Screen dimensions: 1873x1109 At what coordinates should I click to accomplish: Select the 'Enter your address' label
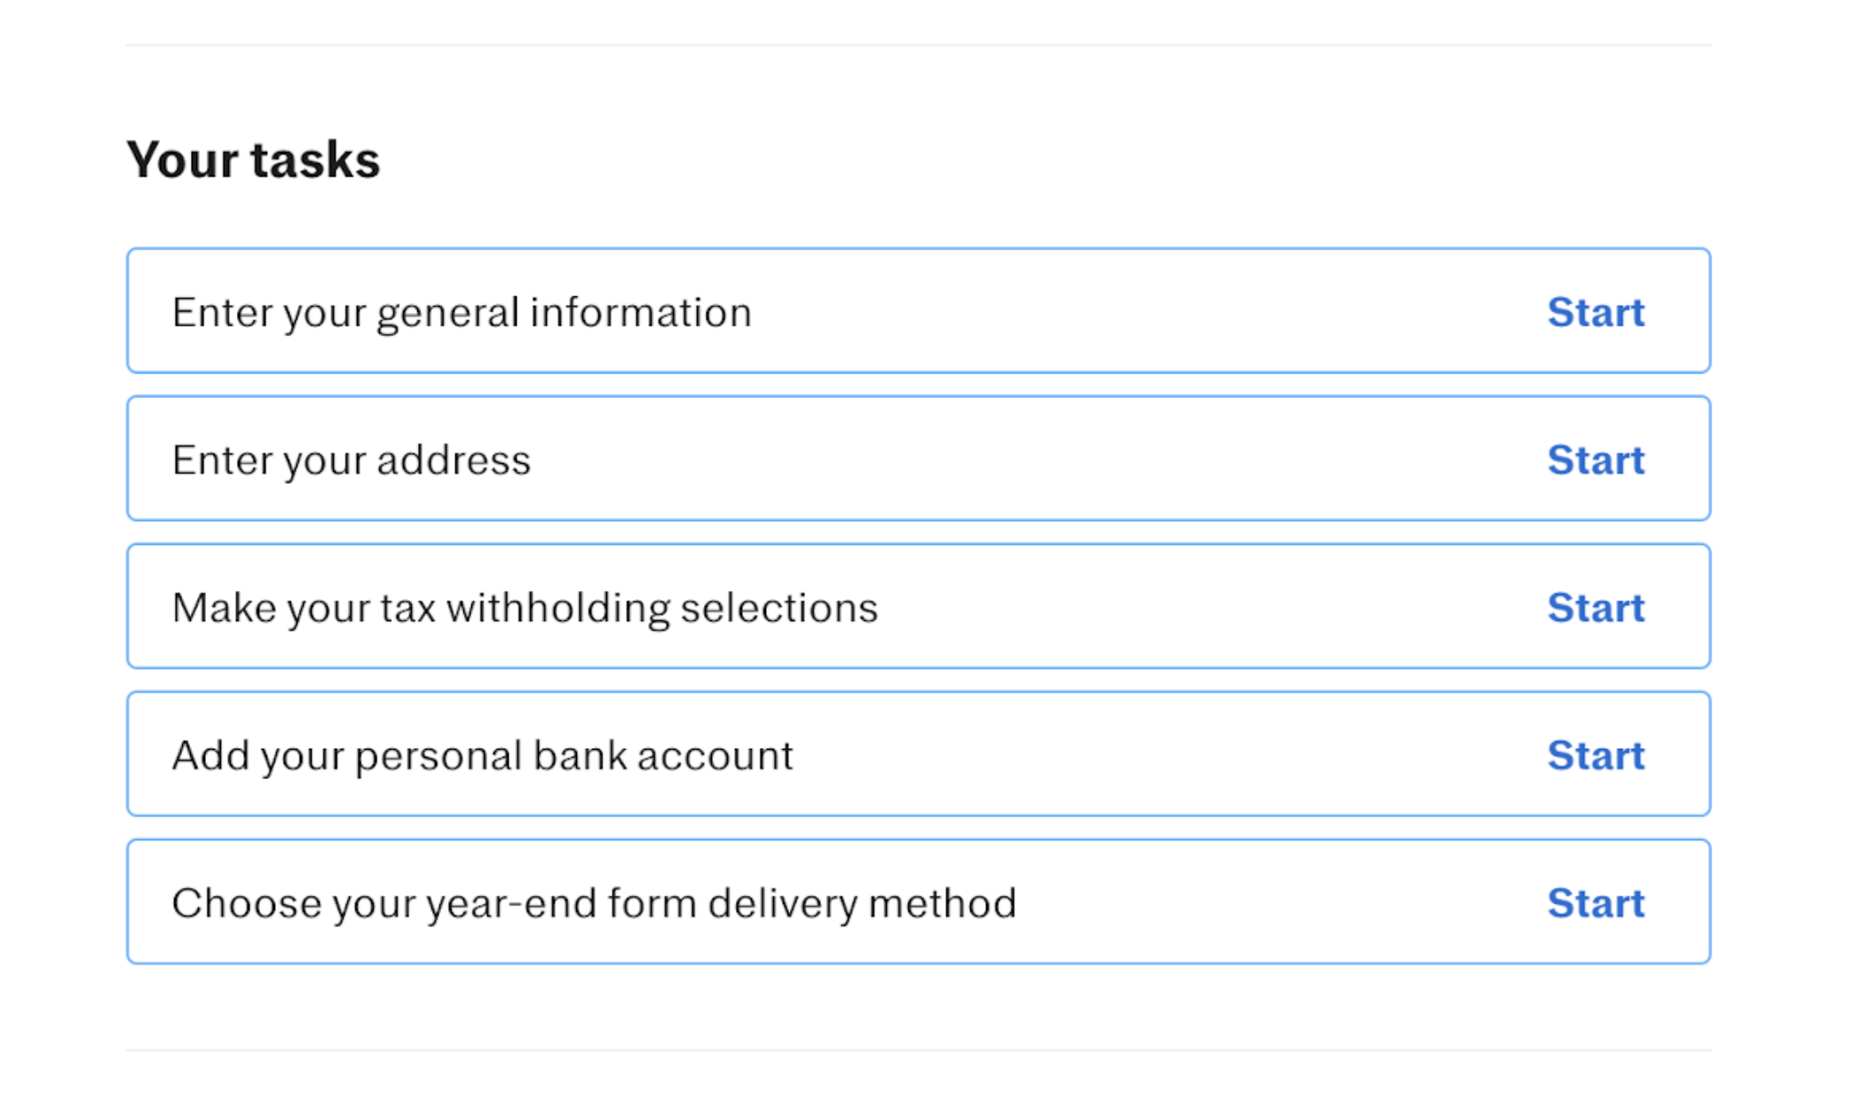tap(352, 460)
